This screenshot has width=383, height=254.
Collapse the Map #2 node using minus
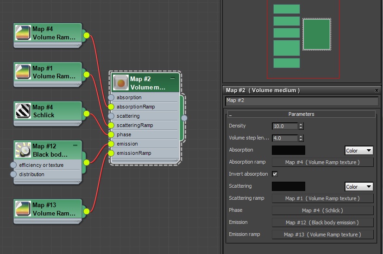click(173, 78)
